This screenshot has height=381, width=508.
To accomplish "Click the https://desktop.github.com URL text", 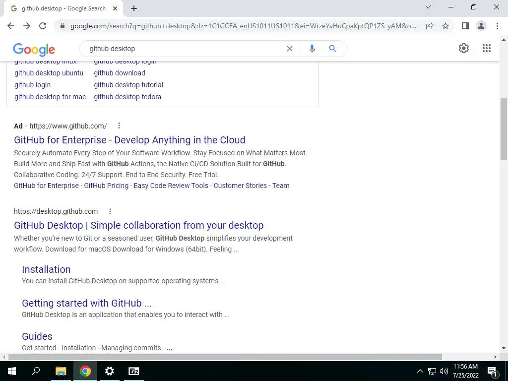I will pos(56,211).
